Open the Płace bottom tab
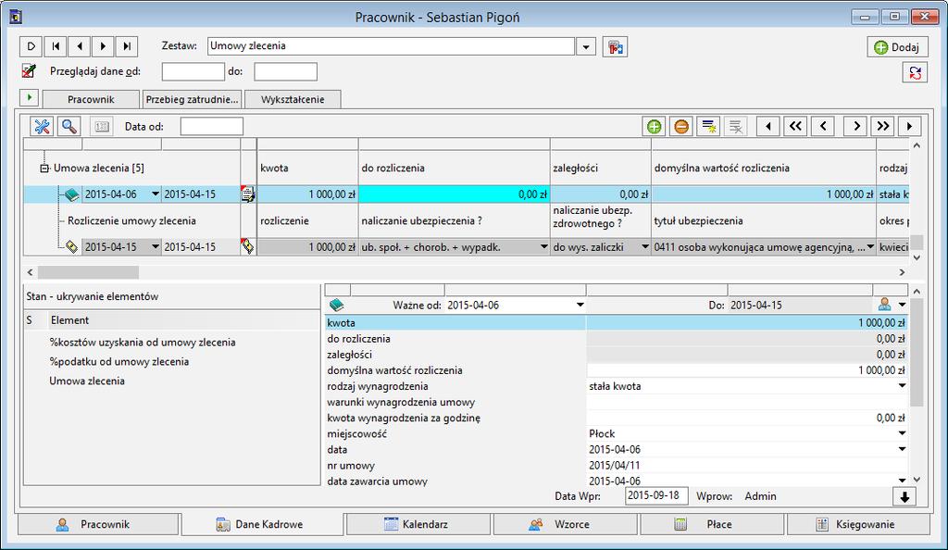948x550 pixels. [712, 524]
